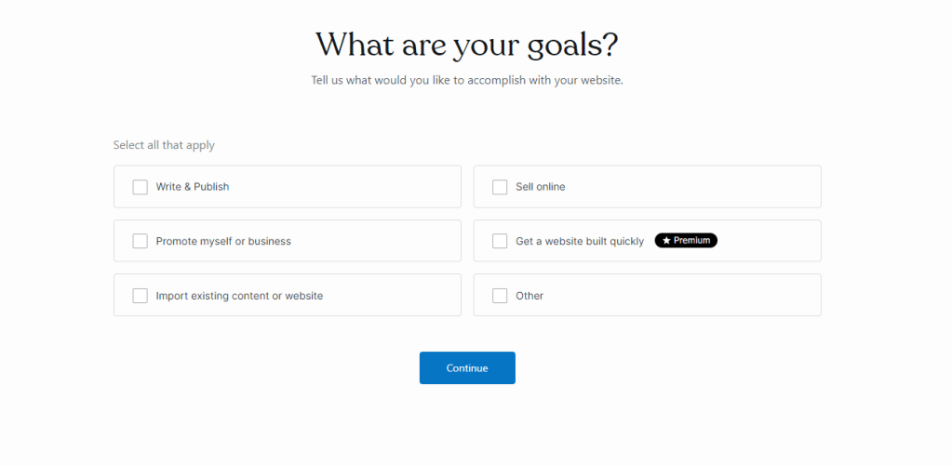Enable the Promote myself or business checkbox
The height and width of the screenshot is (466, 952).
coord(141,241)
